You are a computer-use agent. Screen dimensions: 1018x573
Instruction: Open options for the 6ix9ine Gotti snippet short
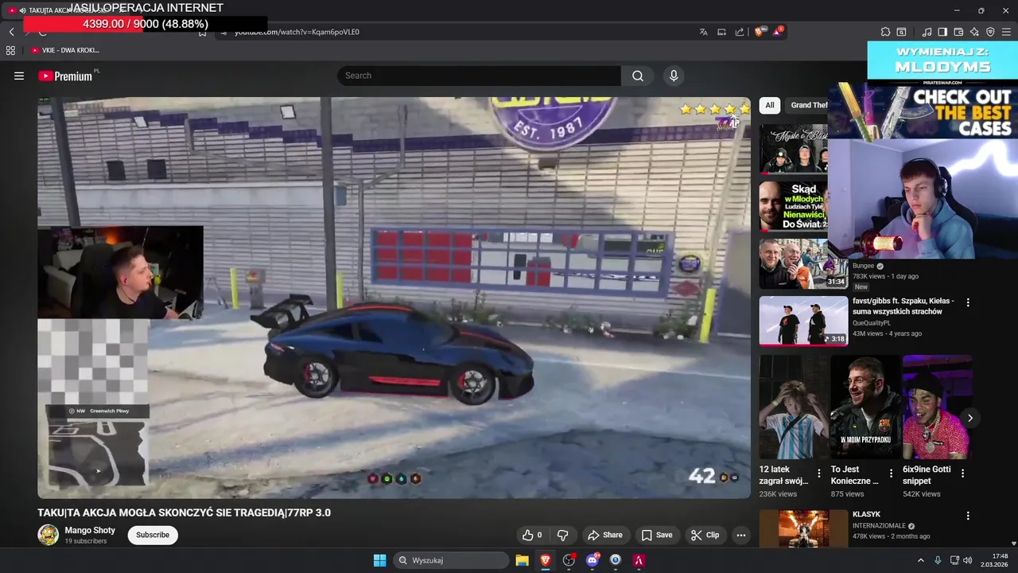click(x=962, y=474)
